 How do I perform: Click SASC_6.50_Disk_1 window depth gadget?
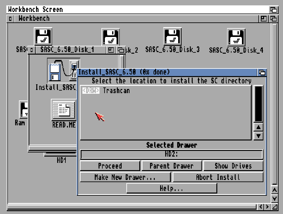[121, 50]
